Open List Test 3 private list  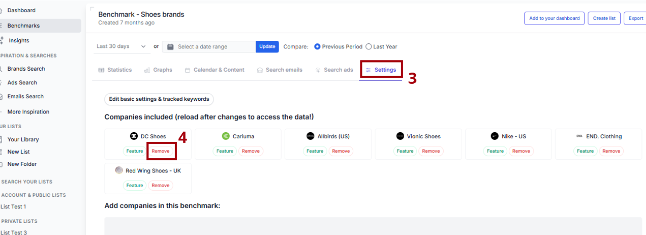pyautogui.click(x=14, y=232)
